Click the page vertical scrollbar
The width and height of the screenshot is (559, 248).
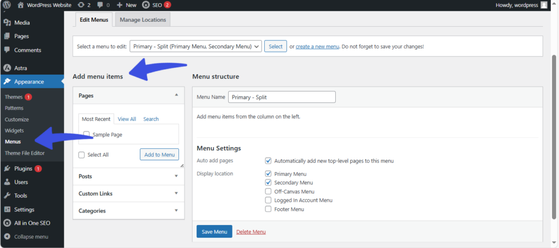(x=555, y=137)
